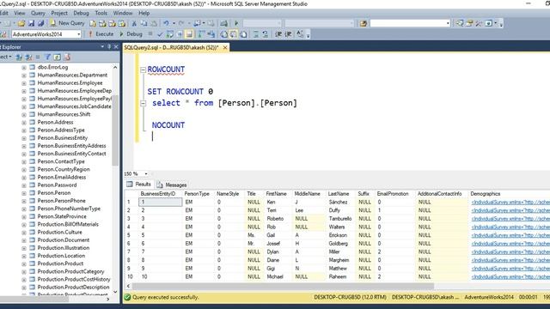Click the Object Explorer filter icon
The width and height of the screenshot is (550, 309).
(48, 57)
